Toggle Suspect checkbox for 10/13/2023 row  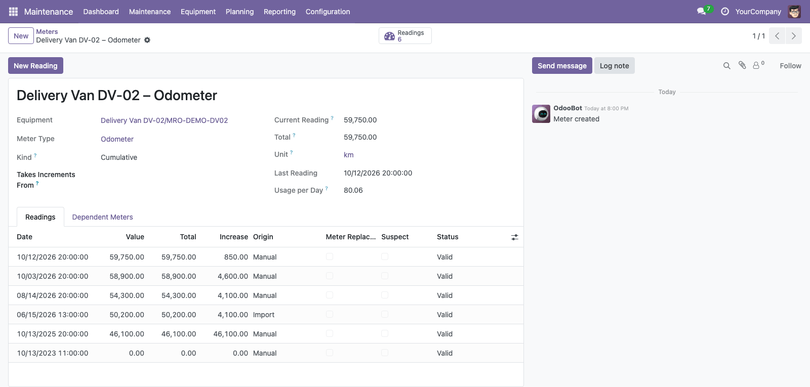(385, 353)
